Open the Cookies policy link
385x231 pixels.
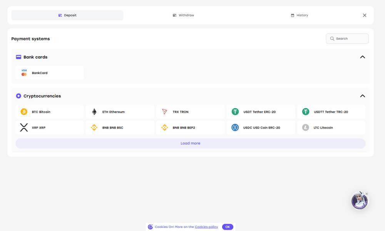pyautogui.click(x=206, y=227)
